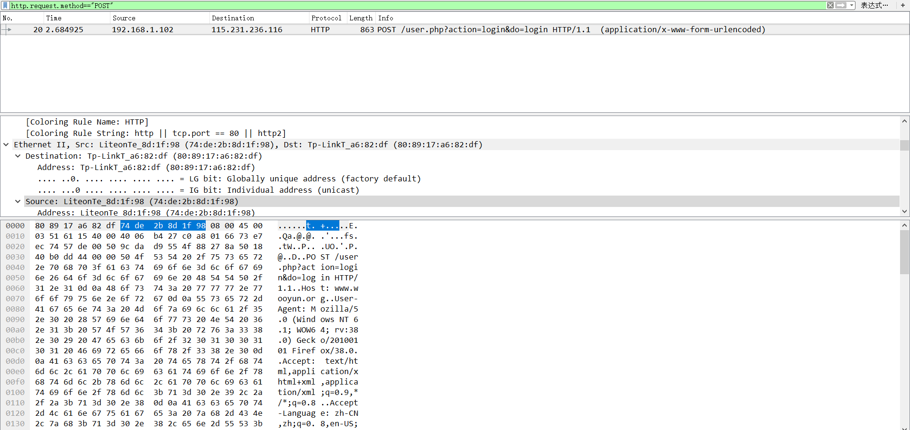The image size is (910, 430).
Task: Click the ASCII text 'ozilla/5' in bytes pane
Action: pyautogui.click(x=339, y=309)
